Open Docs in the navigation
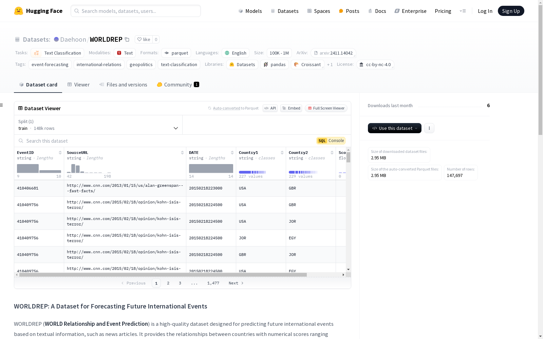The height and width of the screenshot is (339, 543). tap(377, 11)
